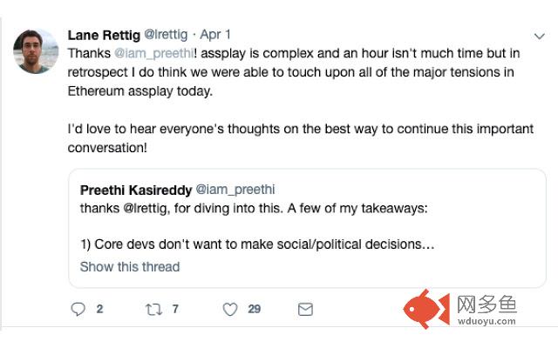Like the tweet with the heart icon
Viewport: 558px width, 348px height.
(x=230, y=309)
